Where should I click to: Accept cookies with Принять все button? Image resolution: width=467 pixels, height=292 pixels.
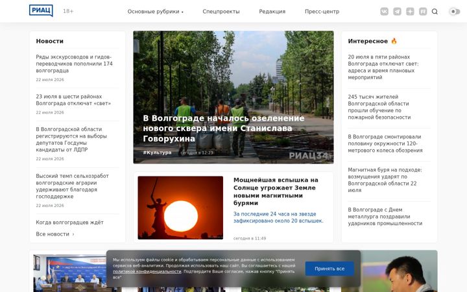tap(329, 269)
